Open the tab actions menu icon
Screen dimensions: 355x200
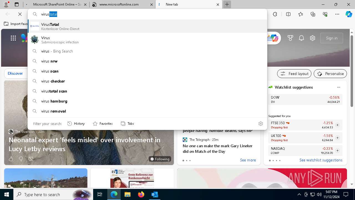[x=17, y=4]
